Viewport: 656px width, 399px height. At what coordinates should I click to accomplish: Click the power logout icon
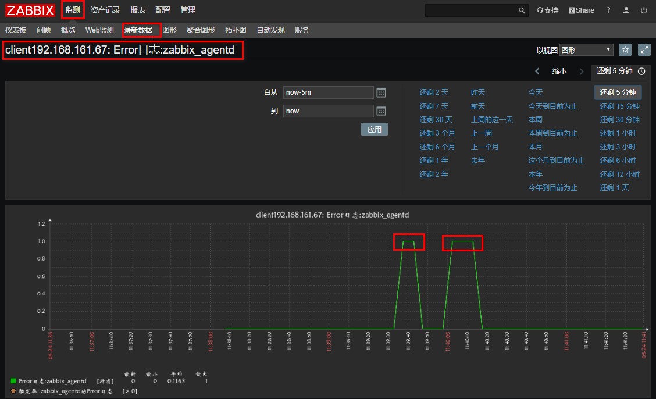pyautogui.click(x=644, y=10)
